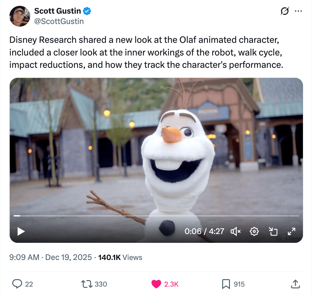Expand video to fullscreen
The height and width of the screenshot is (296, 312).
292,231
